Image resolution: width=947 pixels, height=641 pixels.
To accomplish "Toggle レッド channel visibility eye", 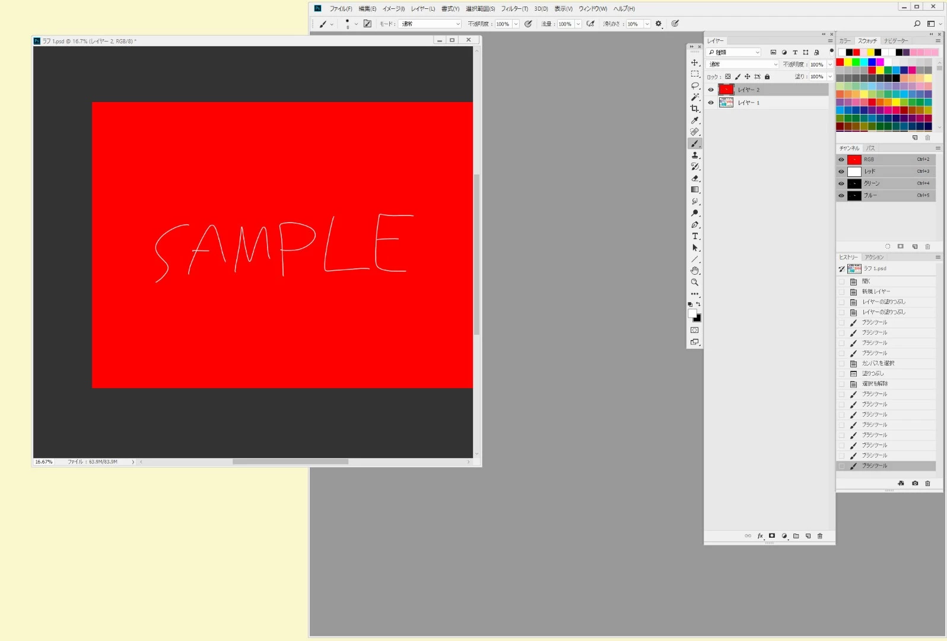I will [x=841, y=172].
